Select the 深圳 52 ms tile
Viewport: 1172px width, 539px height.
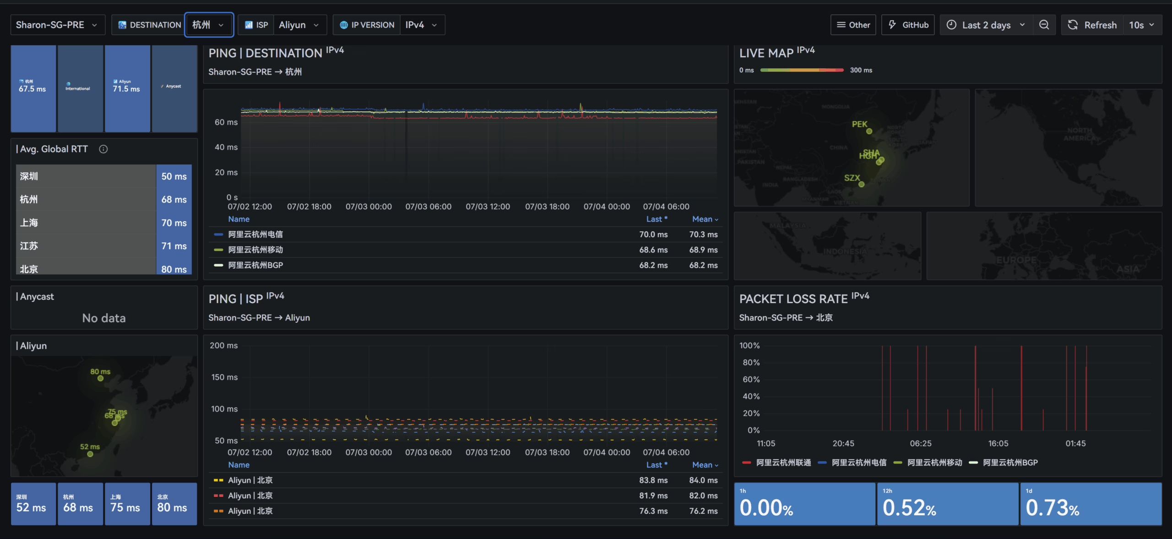33,504
